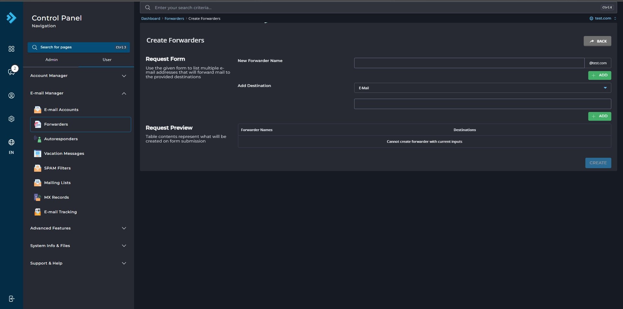
Task: Open the E-Mail destination type dropdown
Action: click(482, 88)
